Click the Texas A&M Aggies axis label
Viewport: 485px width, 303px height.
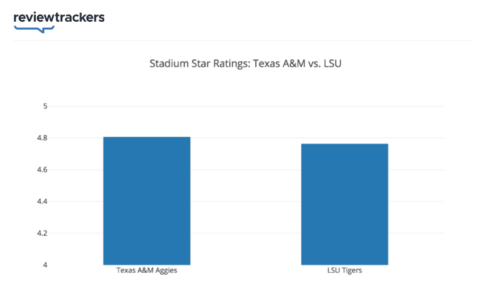pos(146,271)
